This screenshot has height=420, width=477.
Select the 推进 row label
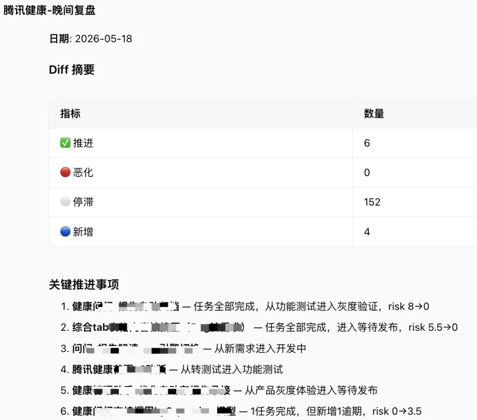tap(83, 143)
